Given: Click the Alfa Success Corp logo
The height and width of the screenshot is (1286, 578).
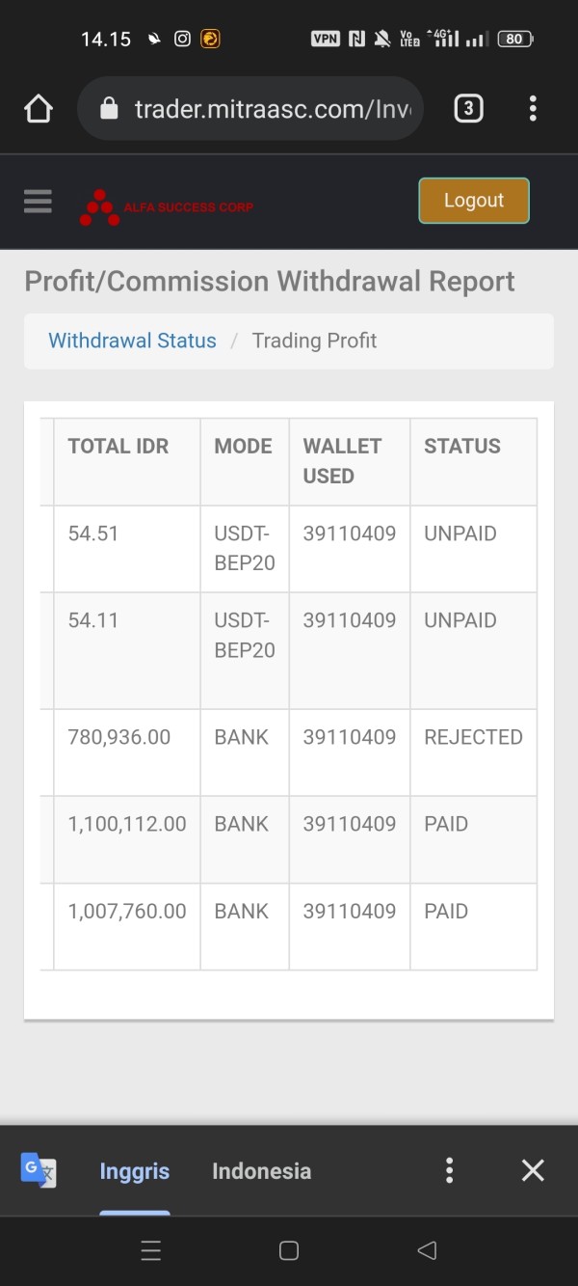Looking at the screenshot, I should pos(167,207).
